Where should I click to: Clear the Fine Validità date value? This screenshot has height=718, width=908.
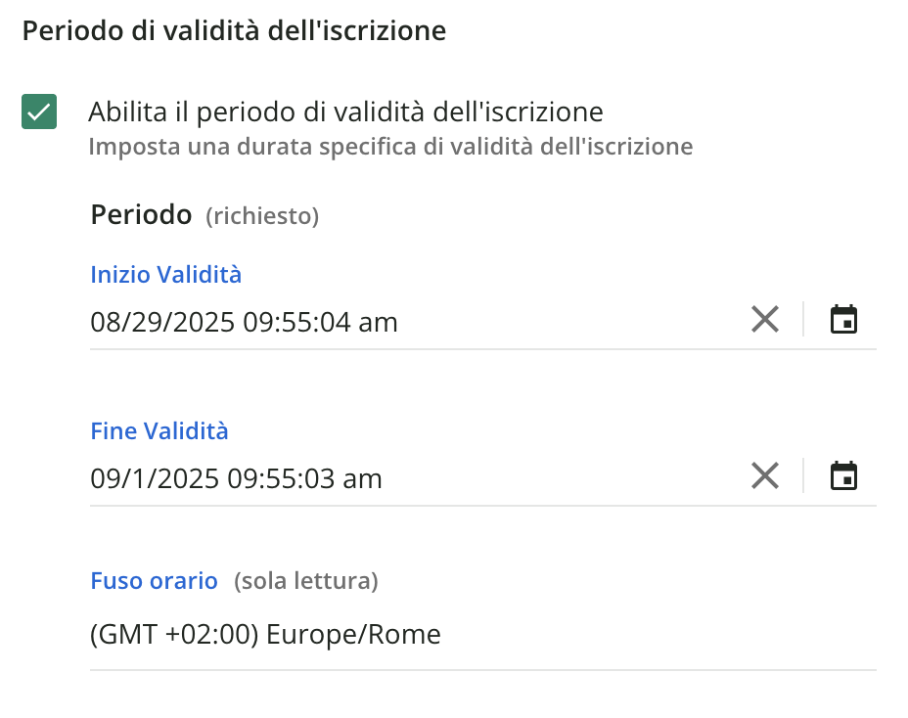pos(764,475)
